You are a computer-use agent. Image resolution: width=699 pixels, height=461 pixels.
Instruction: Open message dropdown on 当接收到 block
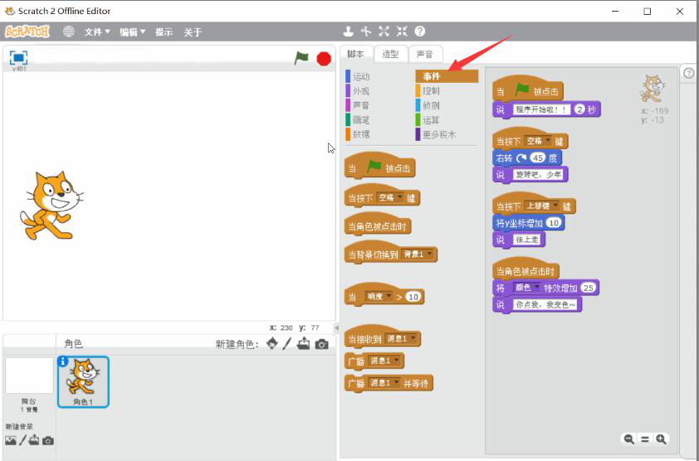[x=400, y=339]
